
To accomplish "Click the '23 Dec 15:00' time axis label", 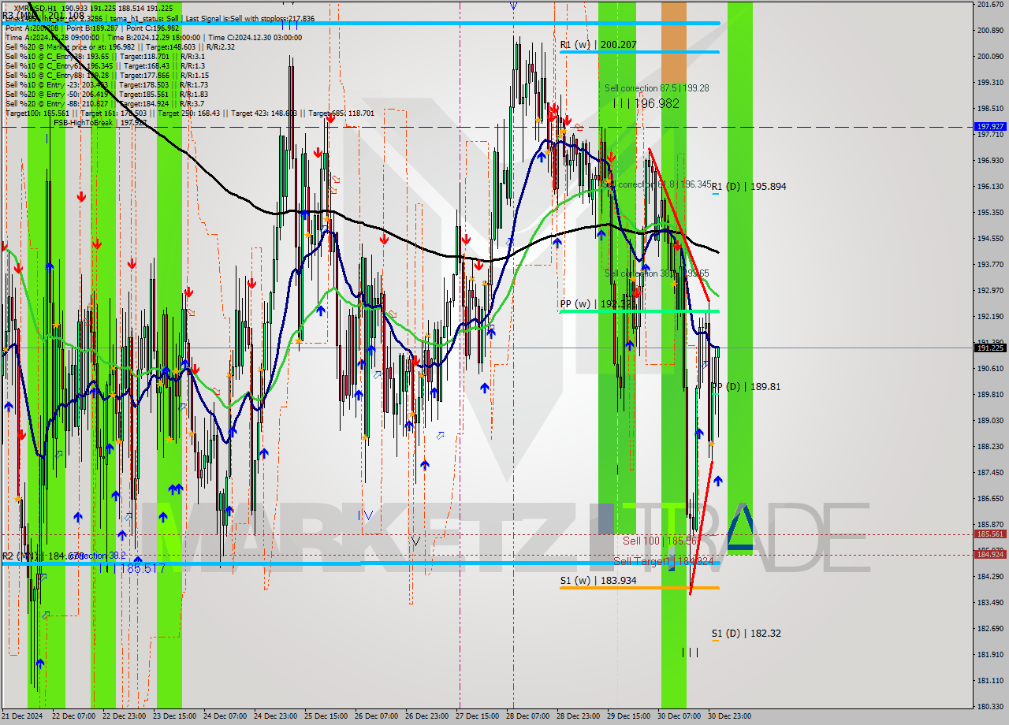I will pos(174,716).
